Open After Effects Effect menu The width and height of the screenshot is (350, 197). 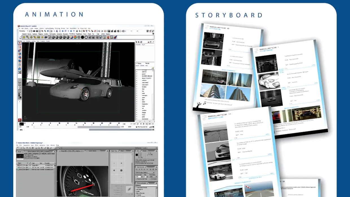[37, 145]
